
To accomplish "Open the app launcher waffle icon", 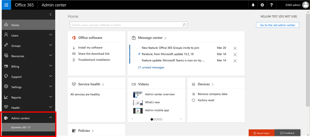I will (6, 5).
